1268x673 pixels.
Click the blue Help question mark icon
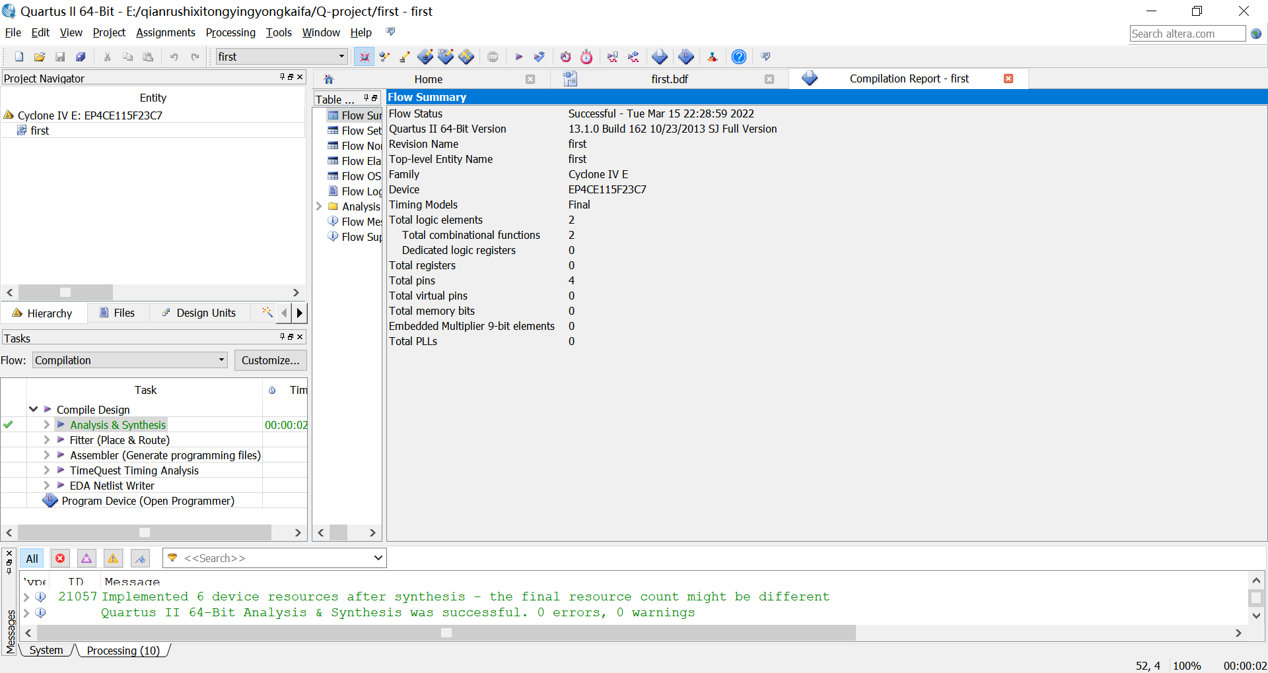[739, 57]
